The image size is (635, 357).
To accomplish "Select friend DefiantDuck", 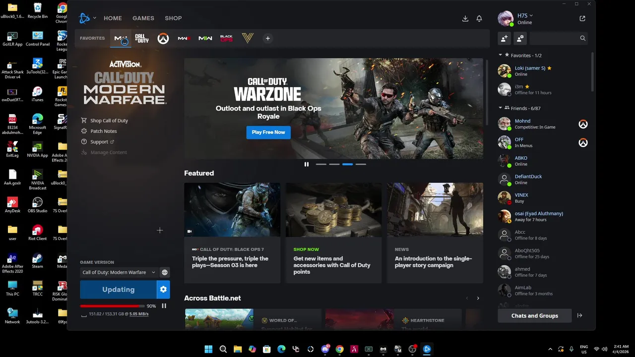I will pyautogui.click(x=543, y=179).
